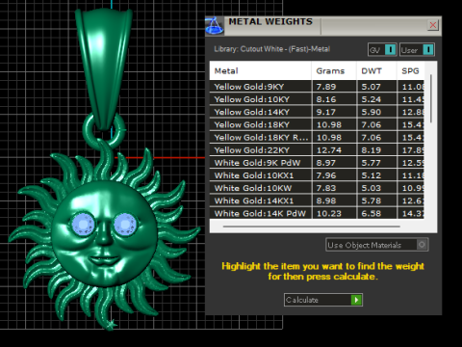Close the Metal Weights panel
This screenshot has width=462, height=347.
click(433, 25)
